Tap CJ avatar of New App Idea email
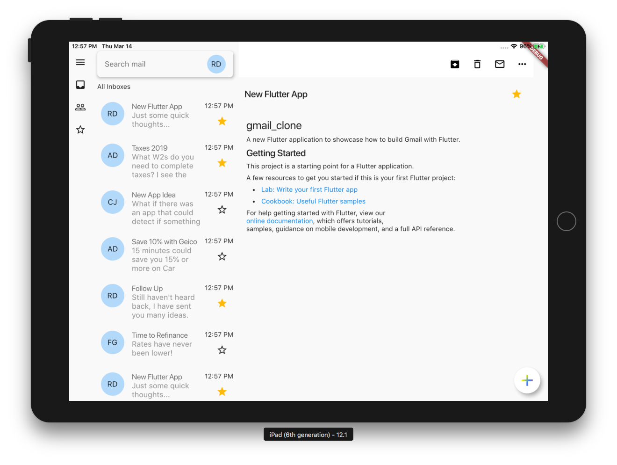617x465 pixels. (x=113, y=202)
